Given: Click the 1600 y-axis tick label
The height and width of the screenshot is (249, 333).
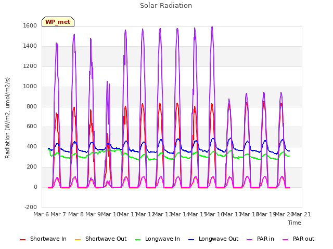Looking at the screenshot, I should click(30, 25).
